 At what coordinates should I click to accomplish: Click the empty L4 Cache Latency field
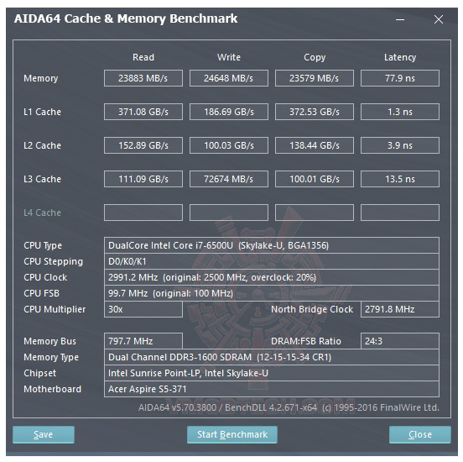(400, 213)
